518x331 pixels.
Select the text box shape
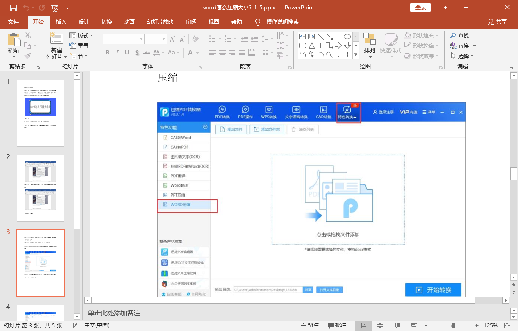click(302, 36)
